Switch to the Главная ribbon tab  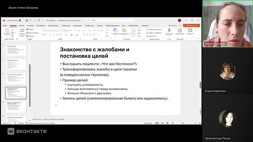click(13, 26)
